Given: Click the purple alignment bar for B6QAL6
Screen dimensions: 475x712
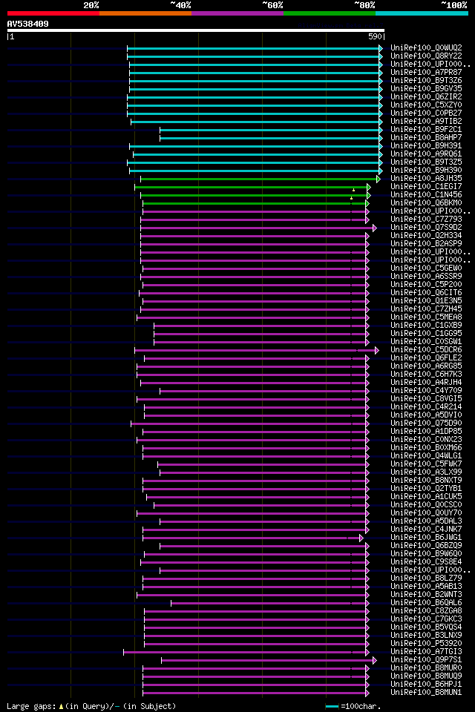Looking at the screenshot, I should pyautogui.click(x=270, y=604).
